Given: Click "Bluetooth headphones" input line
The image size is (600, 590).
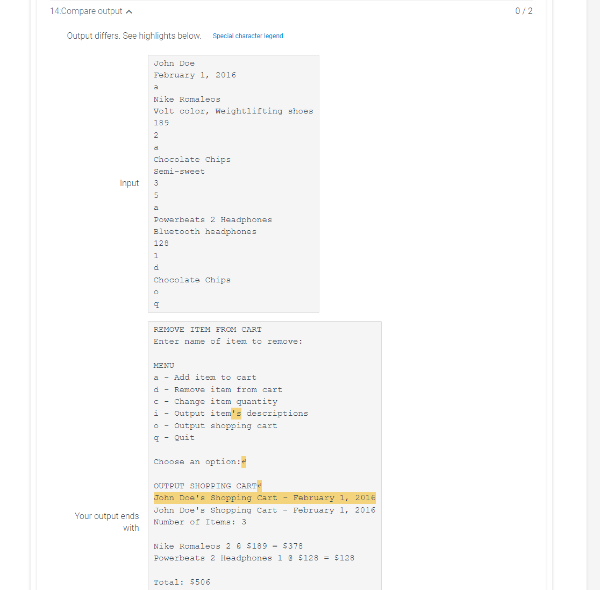Looking at the screenshot, I should point(205,232).
